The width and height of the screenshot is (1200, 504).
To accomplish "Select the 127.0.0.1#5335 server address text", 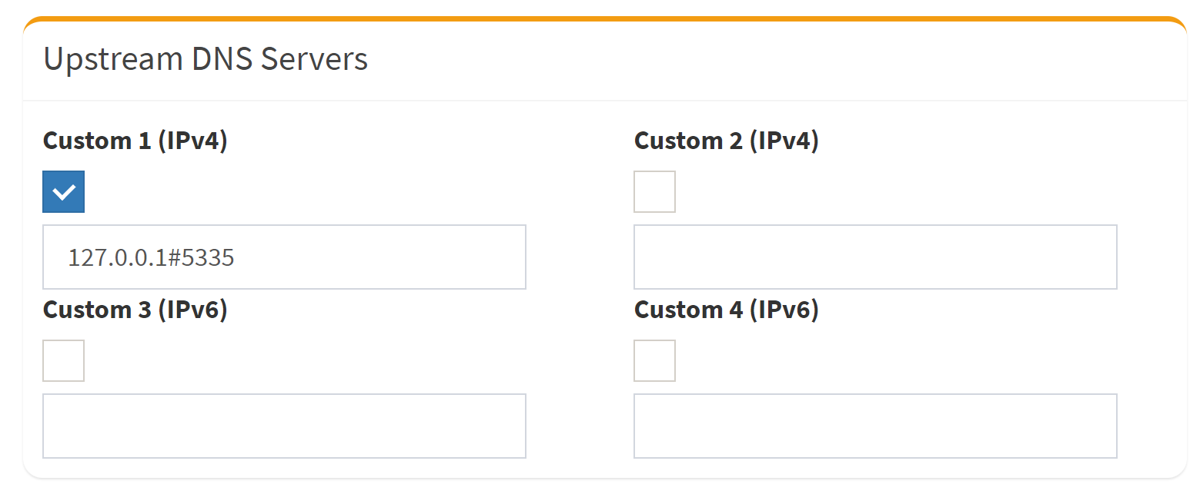I will (x=151, y=257).
